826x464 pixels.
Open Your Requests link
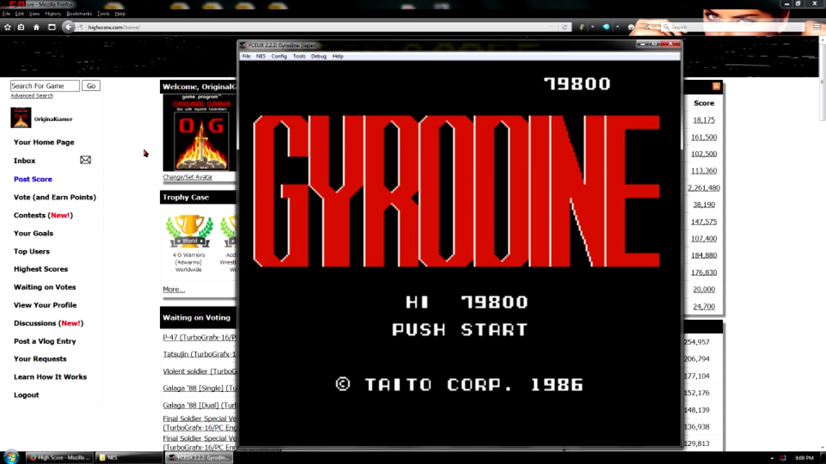point(40,359)
